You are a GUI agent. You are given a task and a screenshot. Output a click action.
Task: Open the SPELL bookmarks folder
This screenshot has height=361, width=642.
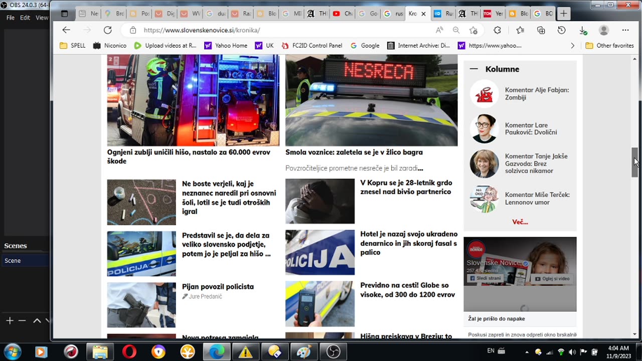[73, 46]
